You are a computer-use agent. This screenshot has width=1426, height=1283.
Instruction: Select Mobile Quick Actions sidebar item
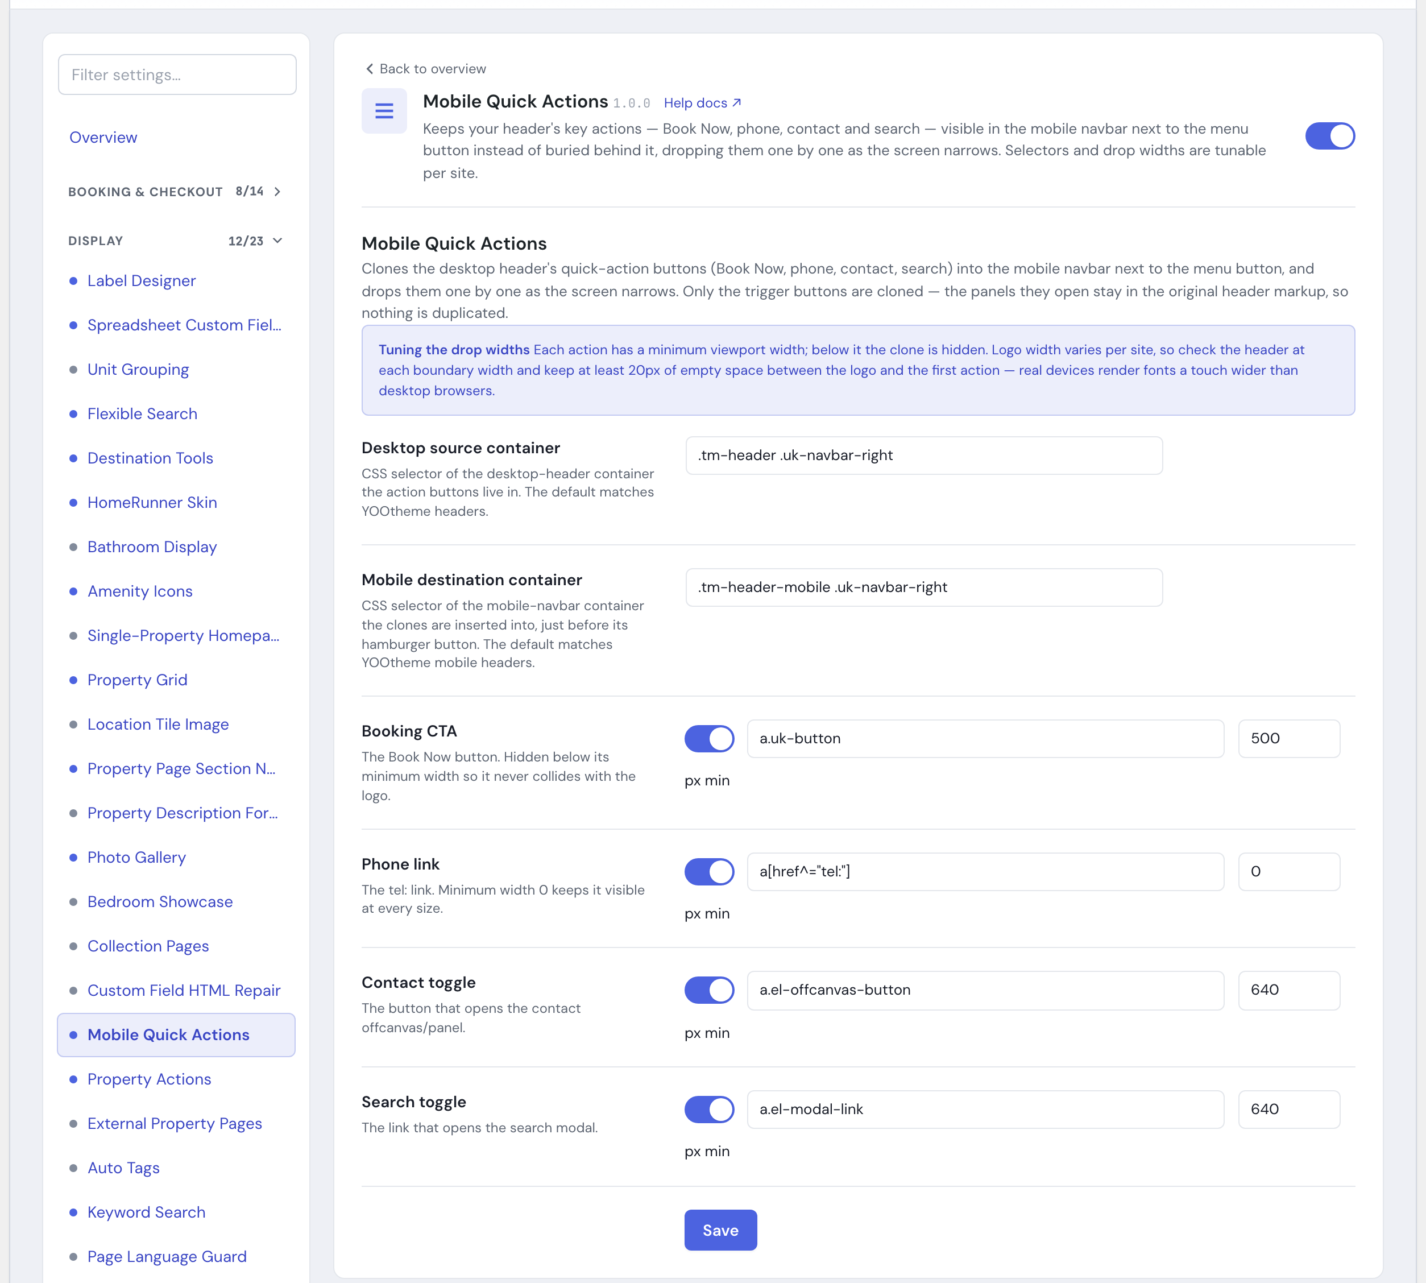[176, 1036]
